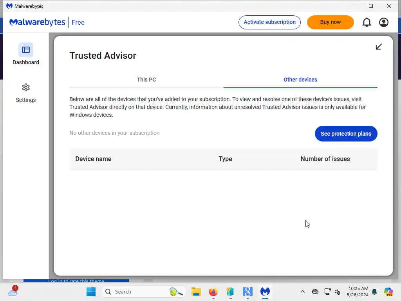Click Malwarebytes taskbar icon
401x301 pixels.
(265, 292)
